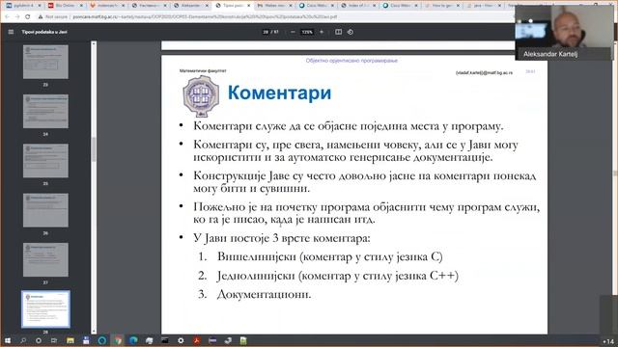Screen dimensions: 618x347
Task: Click the 125% zoom level field
Action: click(x=307, y=32)
